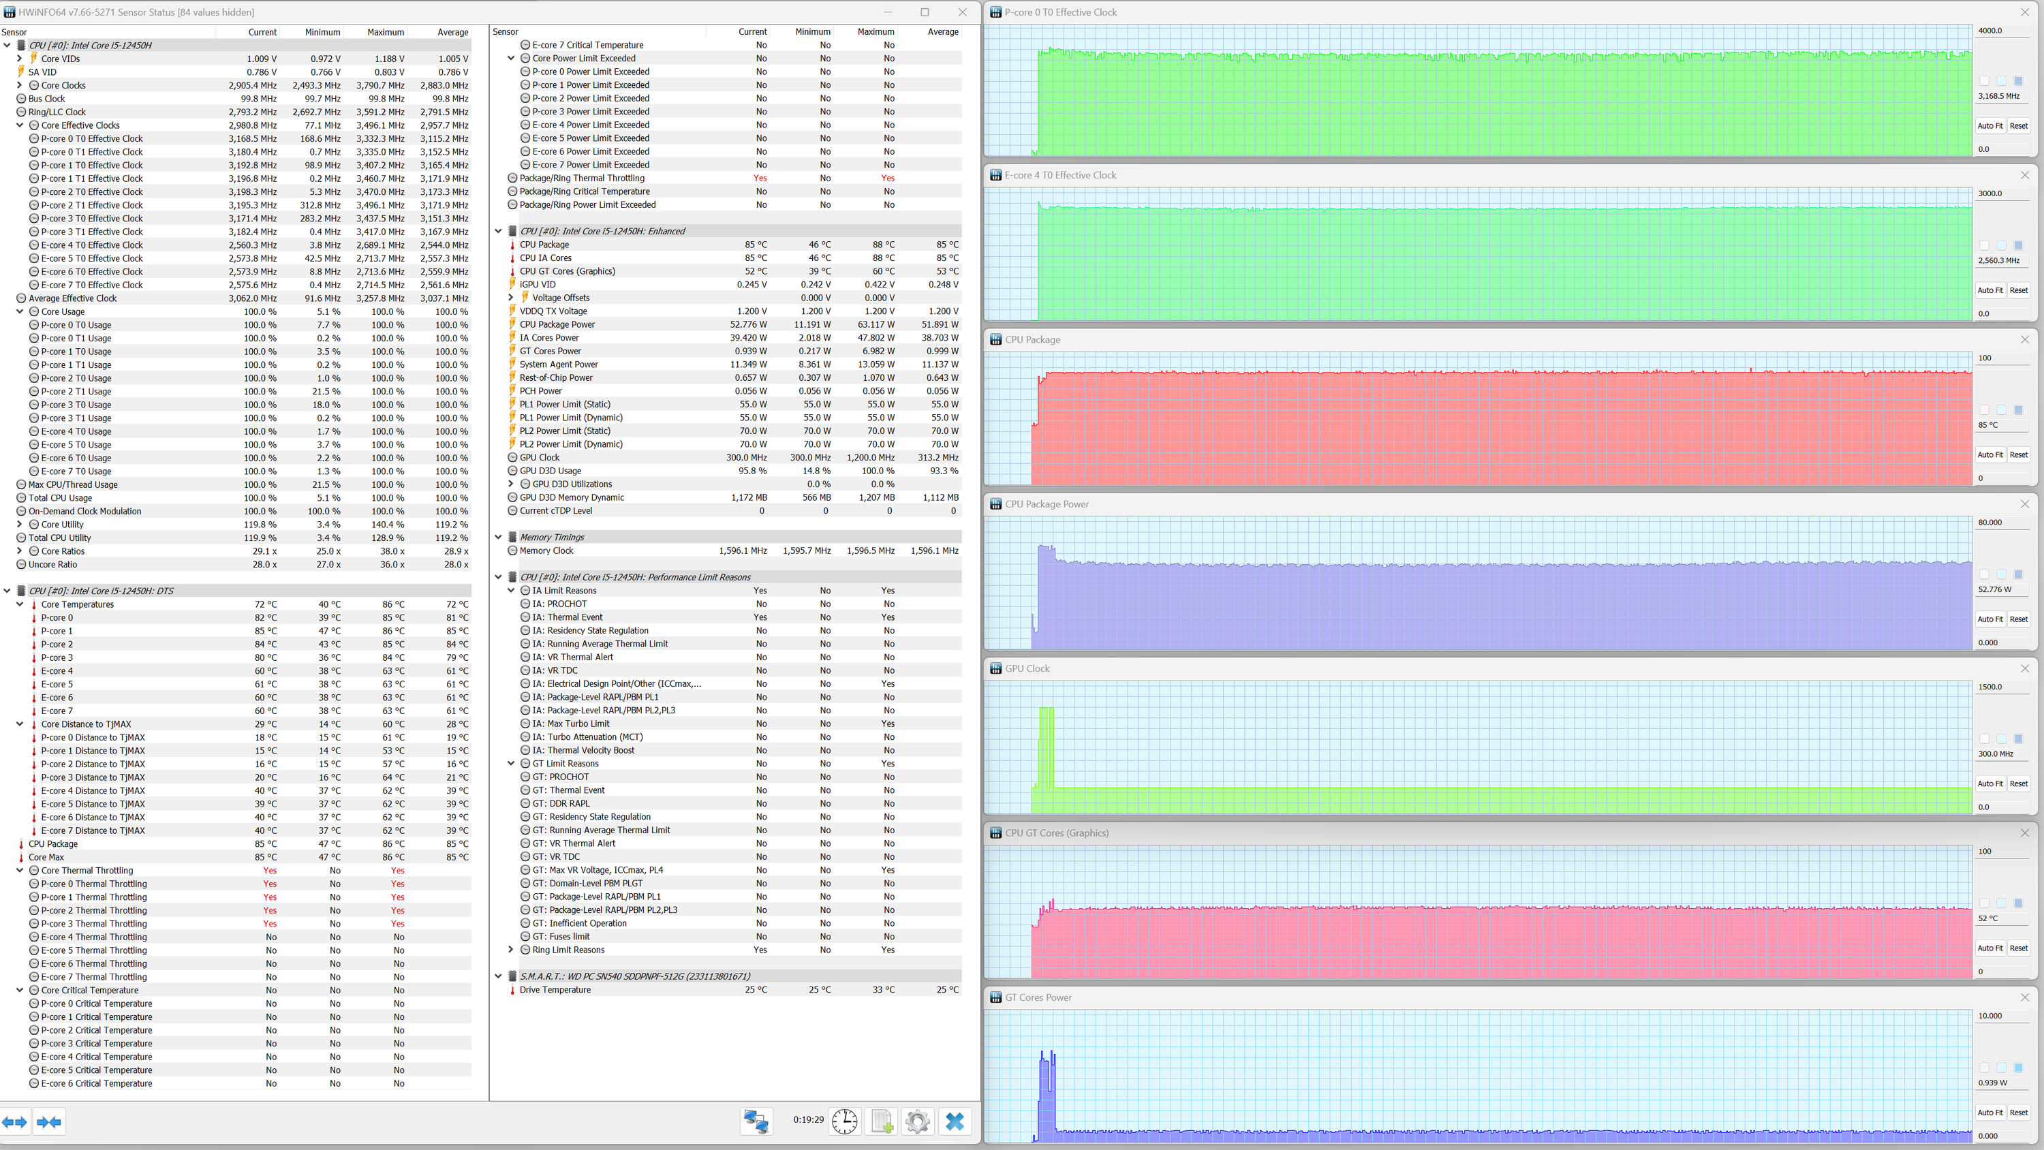
Task: Start logging with the sheet-plus icon
Action: coord(882,1121)
